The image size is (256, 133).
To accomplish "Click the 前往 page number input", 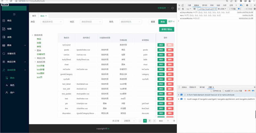I will pos(168,121).
